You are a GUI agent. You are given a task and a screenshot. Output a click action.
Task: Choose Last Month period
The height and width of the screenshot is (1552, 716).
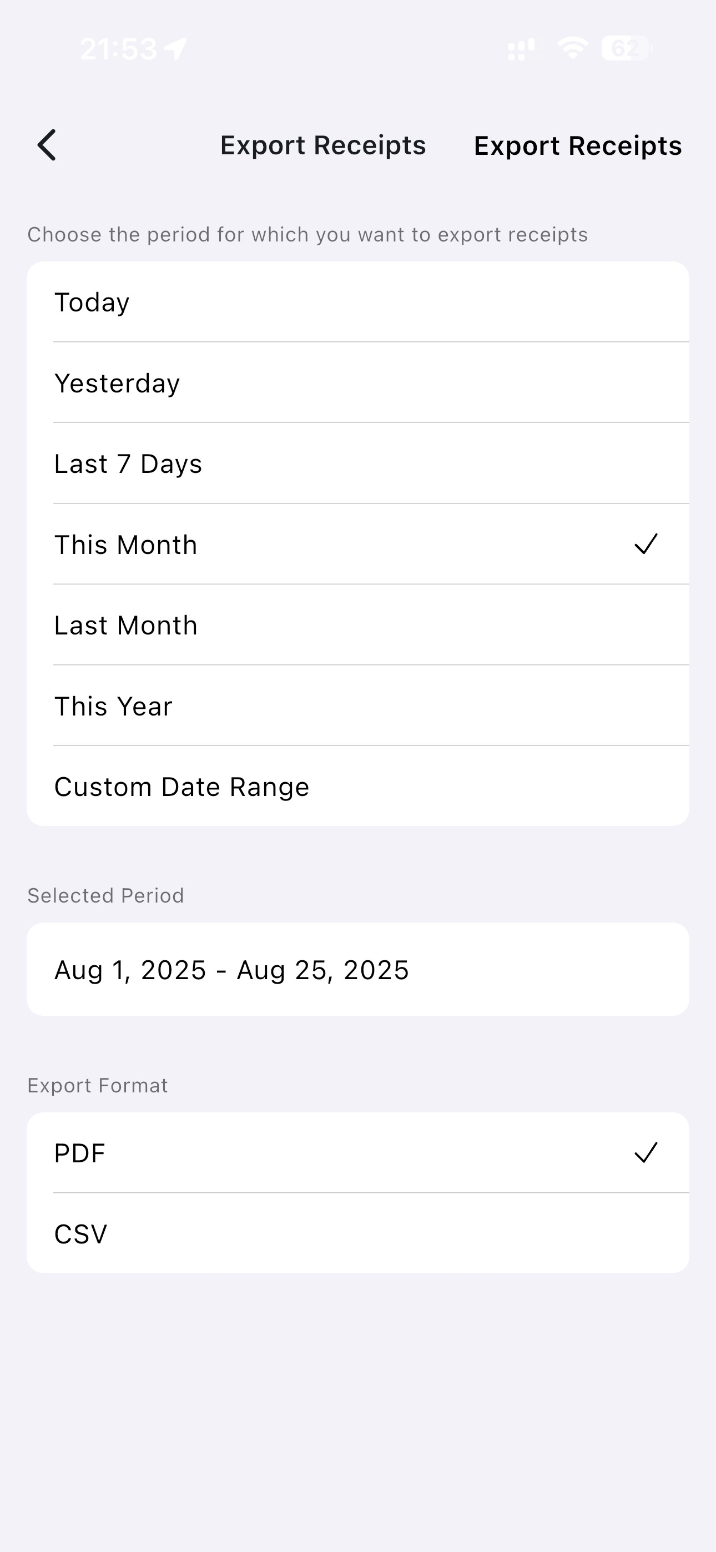[x=358, y=626]
